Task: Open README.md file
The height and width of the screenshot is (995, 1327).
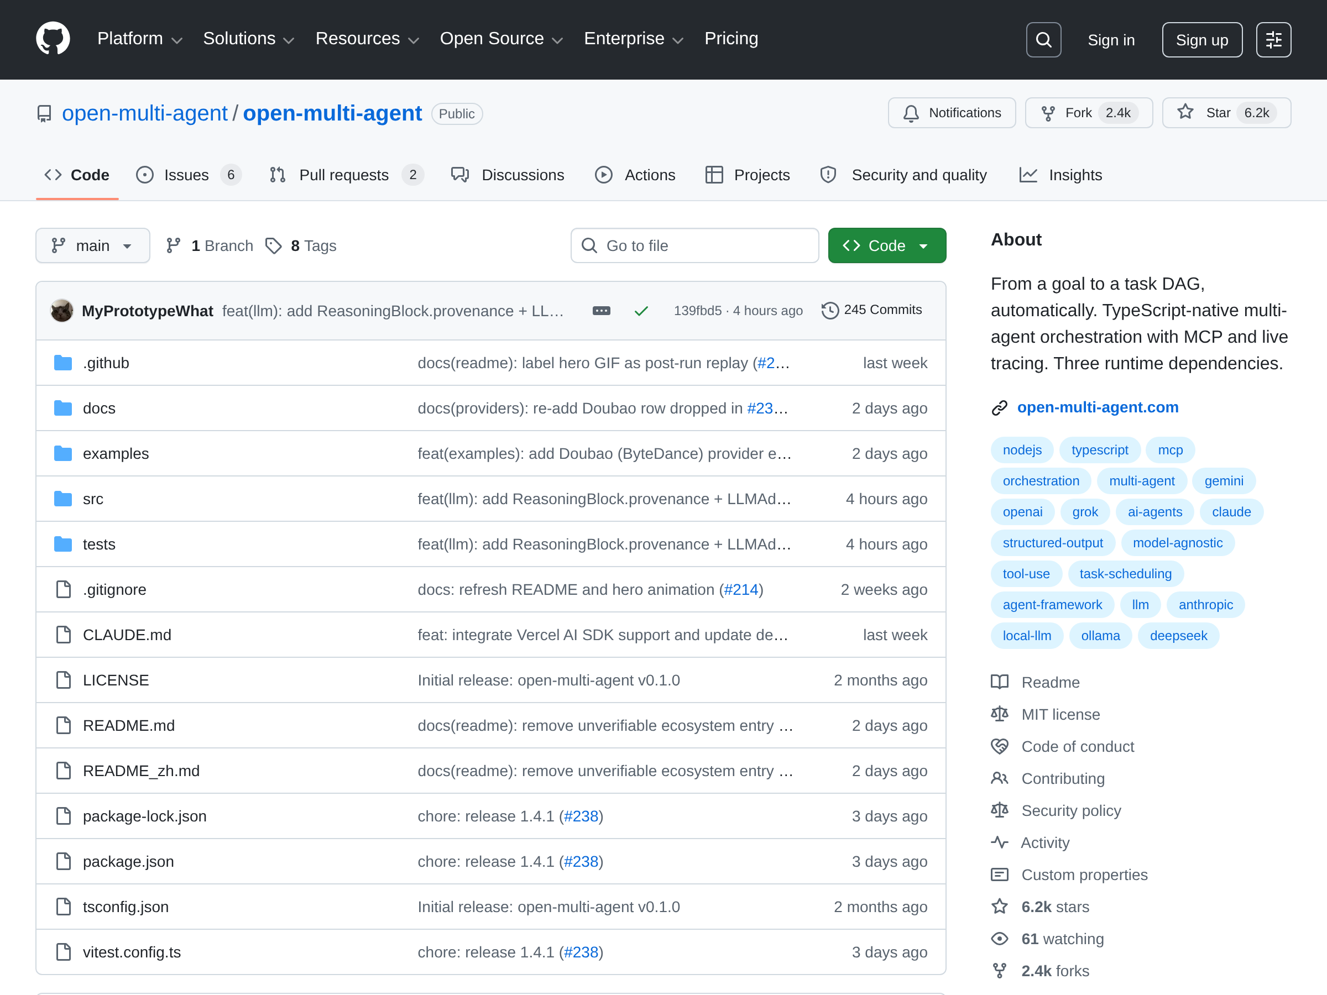Action: 129,725
